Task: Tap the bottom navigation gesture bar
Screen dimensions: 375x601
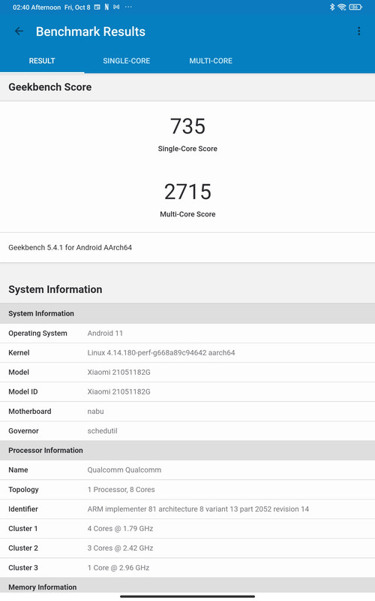Action: [187, 596]
